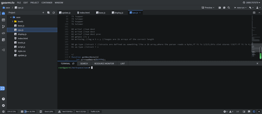The height and width of the screenshot is (114, 262).
Task: Click the save file toolbar icon
Action: pos(220,8)
